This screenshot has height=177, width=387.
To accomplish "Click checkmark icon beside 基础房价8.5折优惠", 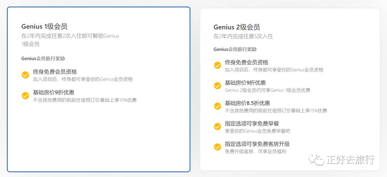I will pos(218,106).
